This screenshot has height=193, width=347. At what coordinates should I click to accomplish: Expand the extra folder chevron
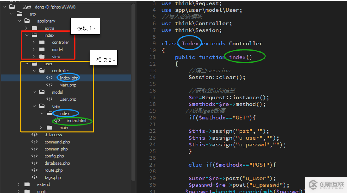pyautogui.click(x=27, y=28)
